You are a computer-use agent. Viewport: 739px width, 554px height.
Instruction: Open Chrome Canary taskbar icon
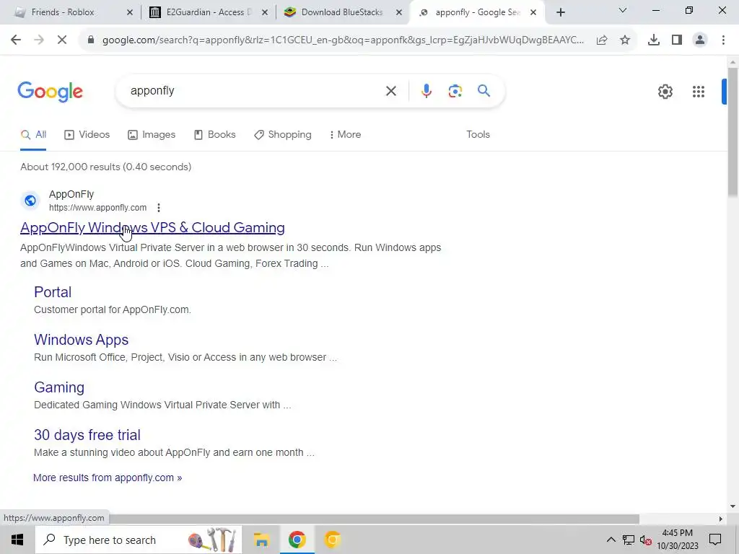pyautogui.click(x=332, y=540)
